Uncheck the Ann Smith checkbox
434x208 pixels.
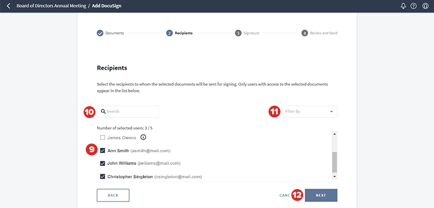[103, 151]
